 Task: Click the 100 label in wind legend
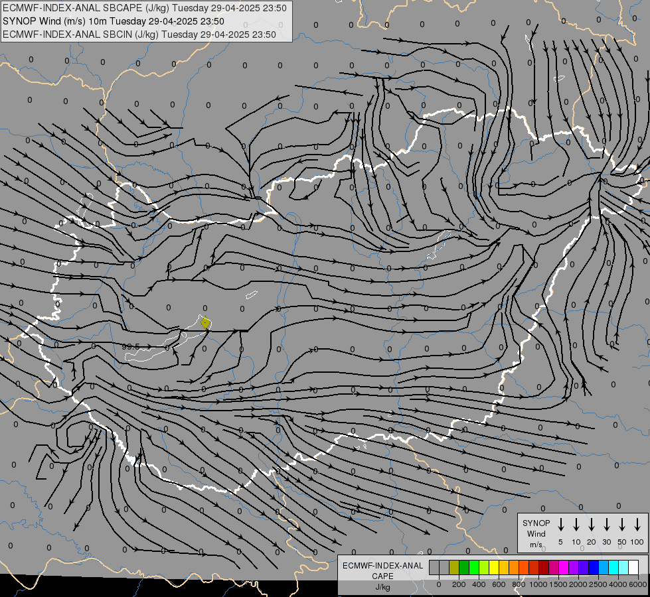click(637, 542)
